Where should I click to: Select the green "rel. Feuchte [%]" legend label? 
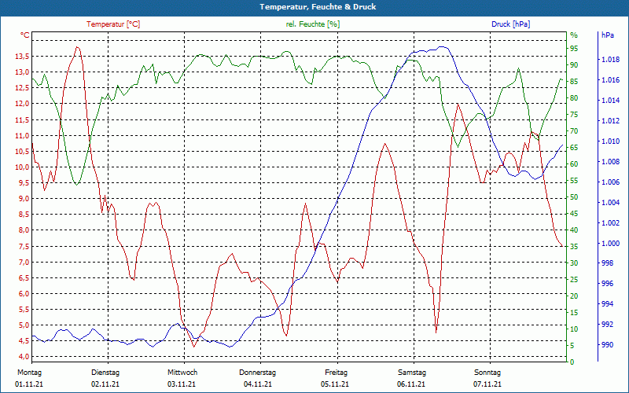[x=312, y=24]
